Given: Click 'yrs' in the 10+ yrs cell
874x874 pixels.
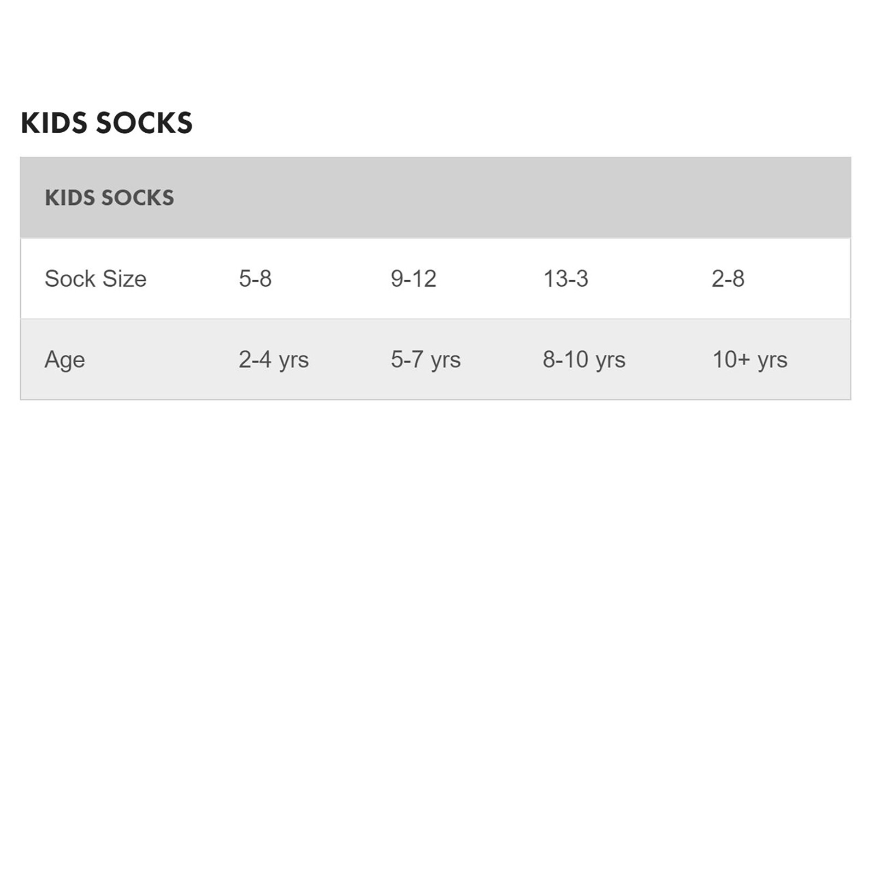Looking at the screenshot, I should (x=772, y=362).
